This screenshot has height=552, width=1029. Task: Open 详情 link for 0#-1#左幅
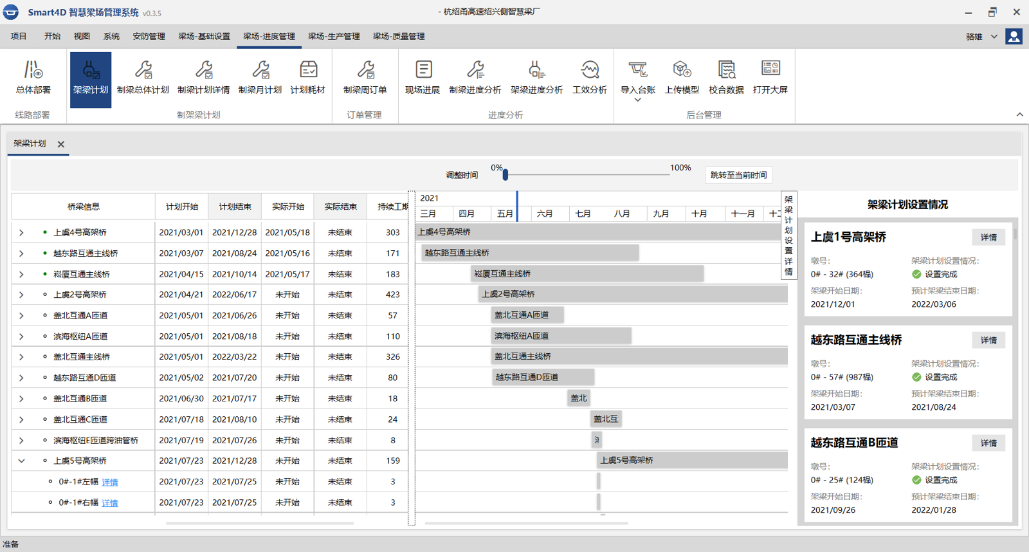pos(110,482)
